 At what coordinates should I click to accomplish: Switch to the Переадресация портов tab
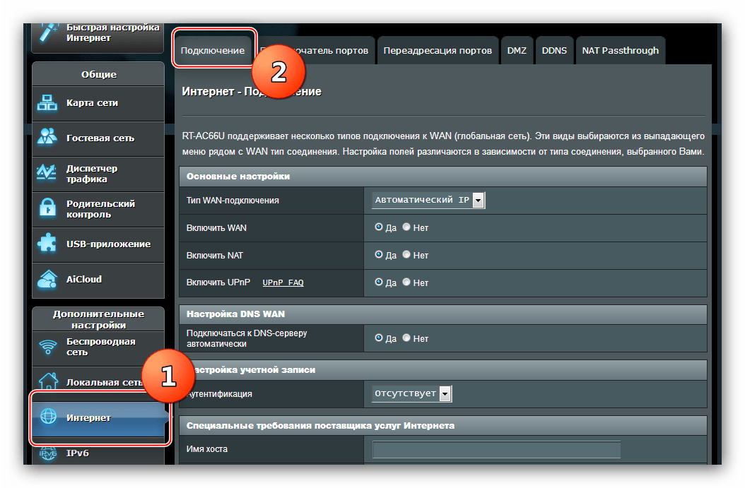point(438,50)
